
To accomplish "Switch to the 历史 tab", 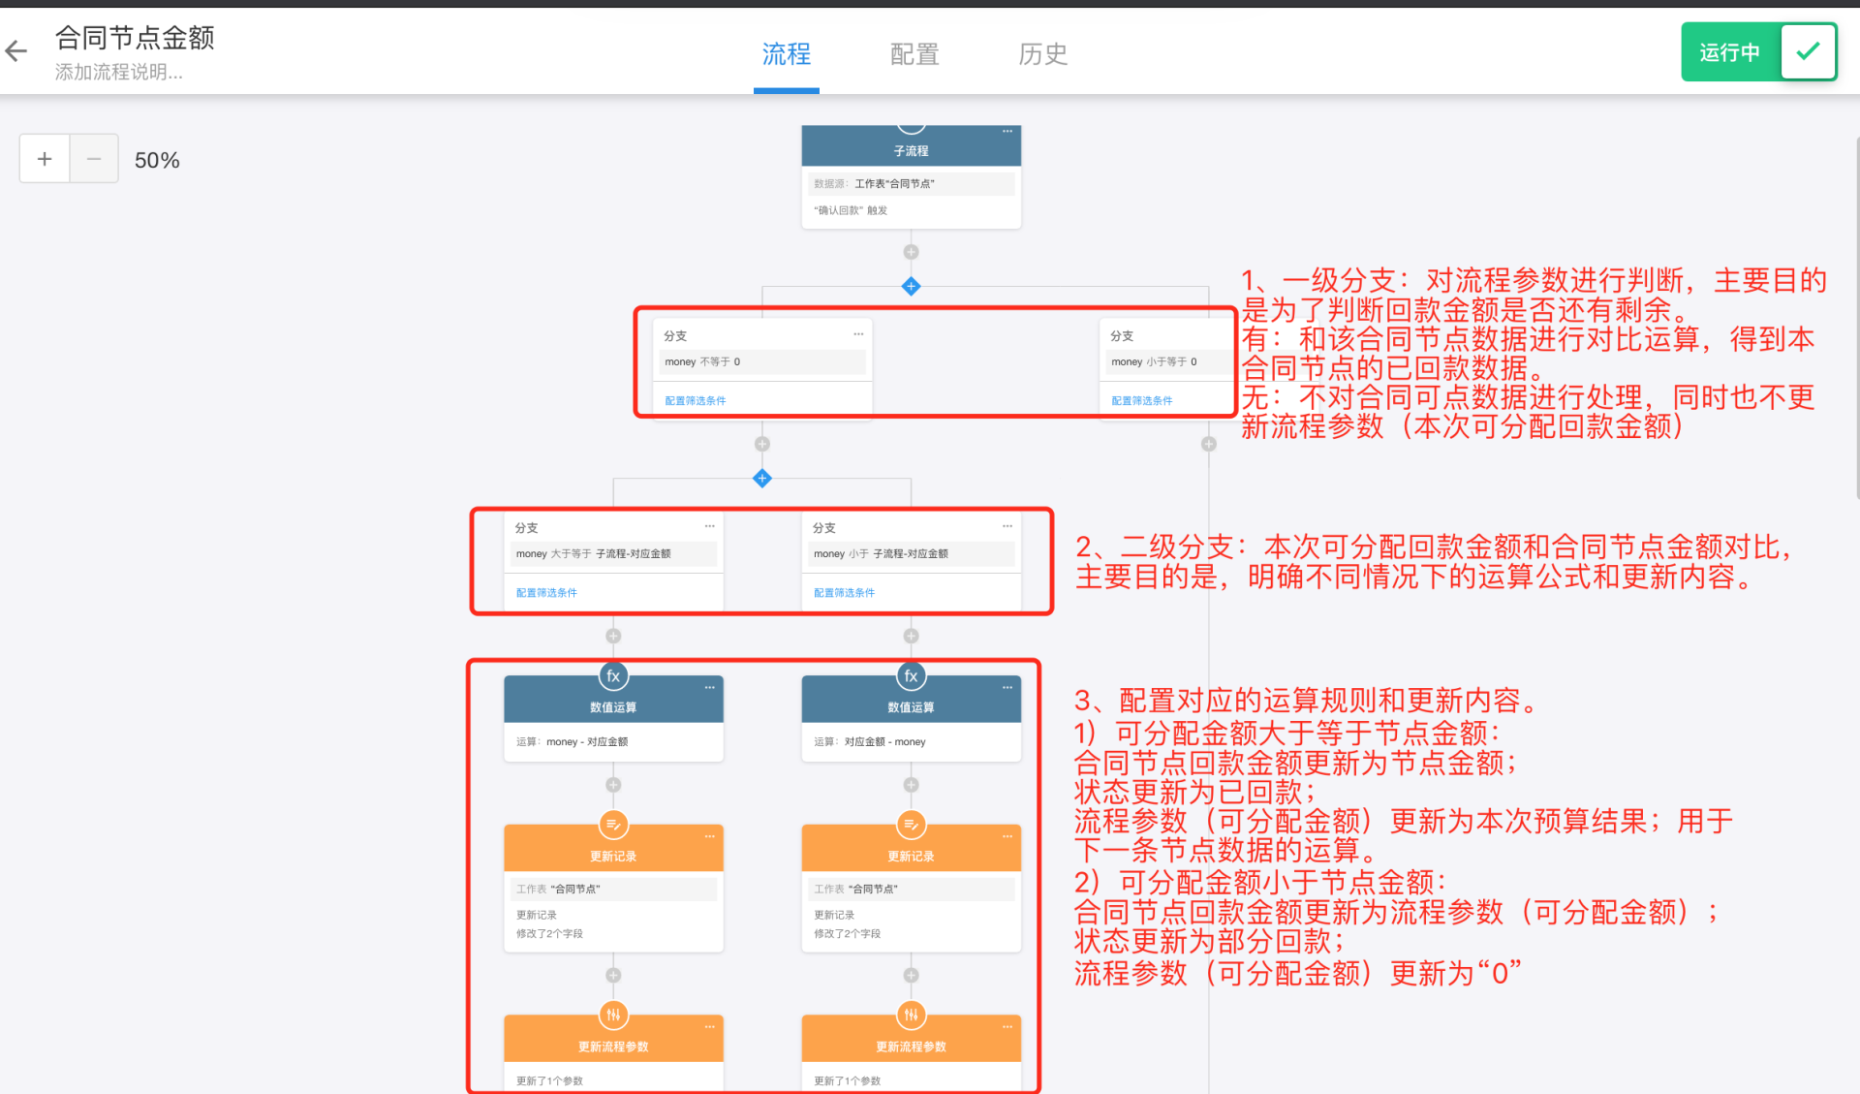I will coord(1043,54).
